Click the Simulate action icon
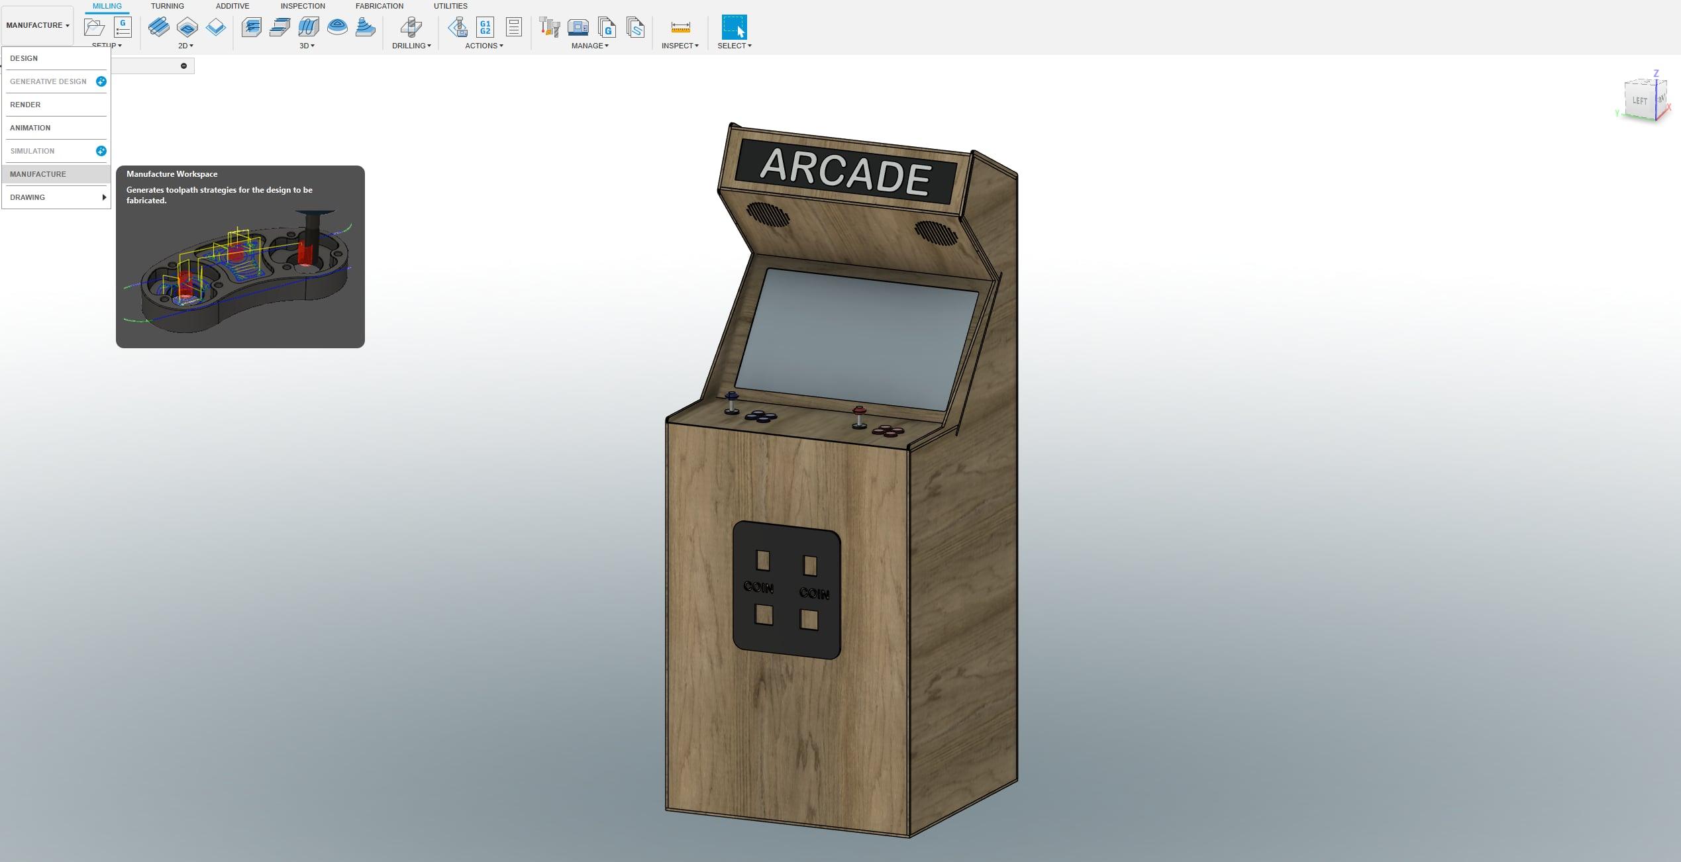The height and width of the screenshot is (862, 1681). coord(458,27)
